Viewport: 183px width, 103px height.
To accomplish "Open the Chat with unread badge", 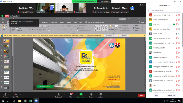I will click(71, 95).
